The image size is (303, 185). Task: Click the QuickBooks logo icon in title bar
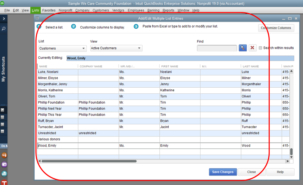pyautogui.click(x=2, y=3)
